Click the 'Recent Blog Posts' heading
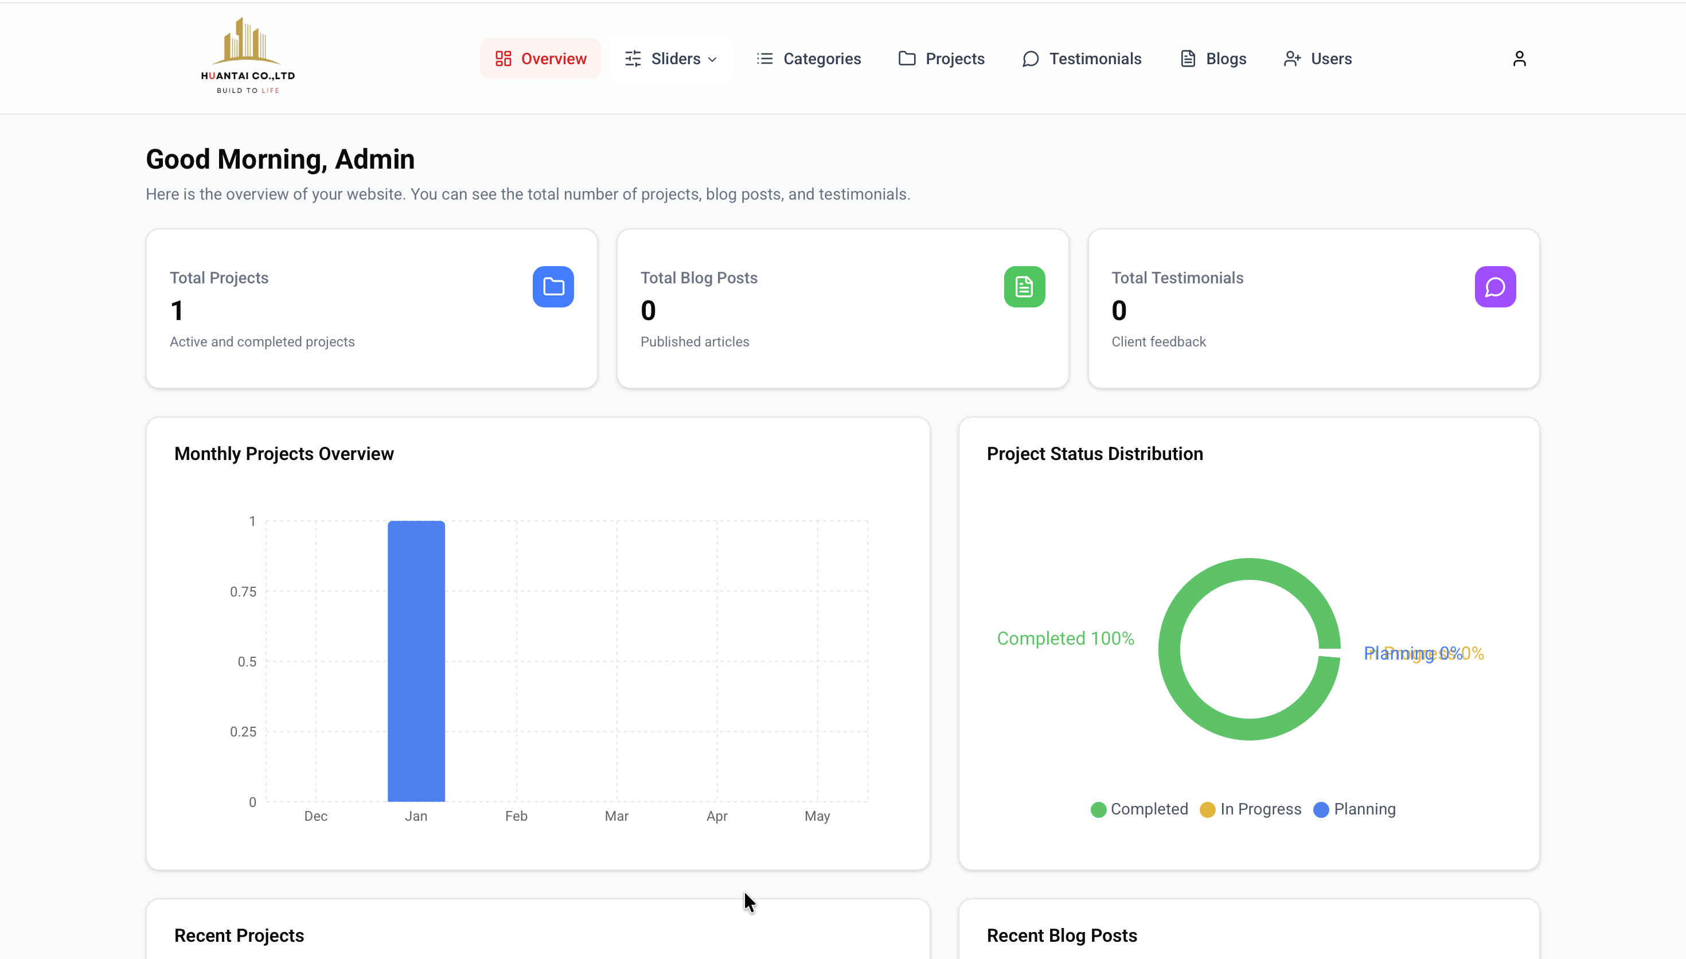 pyautogui.click(x=1062, y=935)
